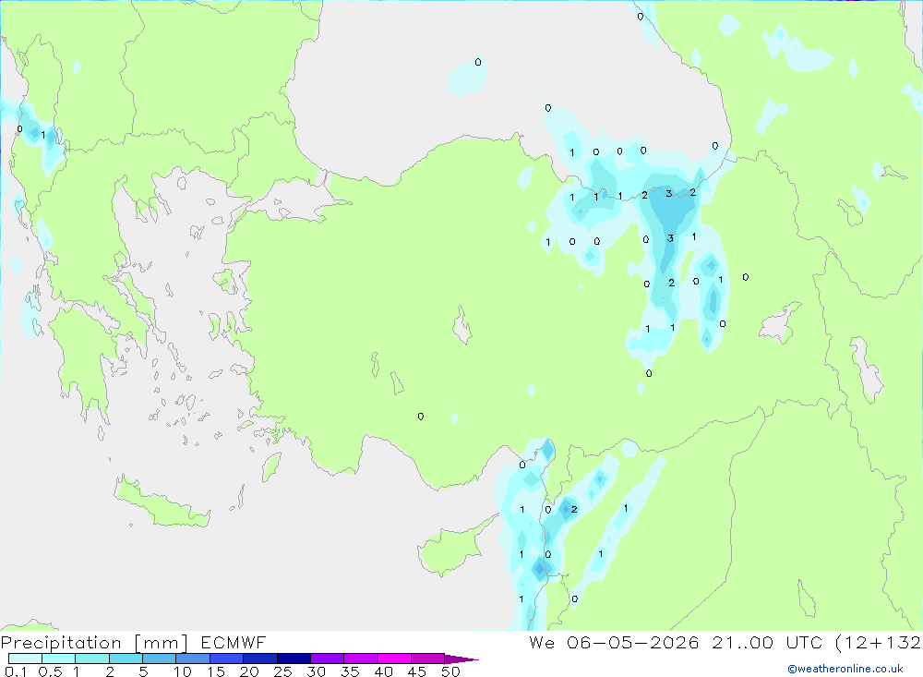Select the 5–10 mm legend color swatch
Image resolution: width=923 pixels, height=677 pixels.
[160, 659]
